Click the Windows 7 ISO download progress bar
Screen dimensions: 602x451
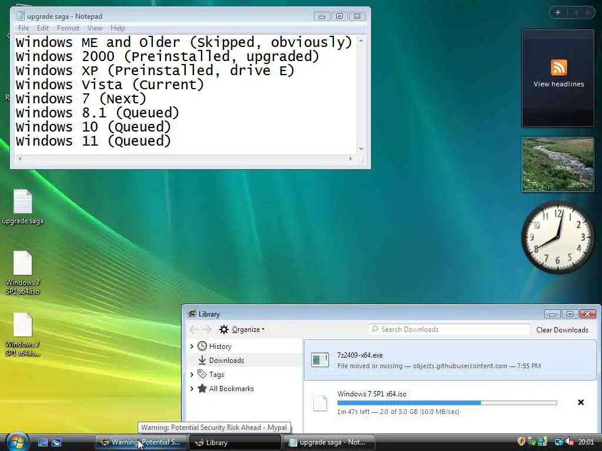coord(447,403)
